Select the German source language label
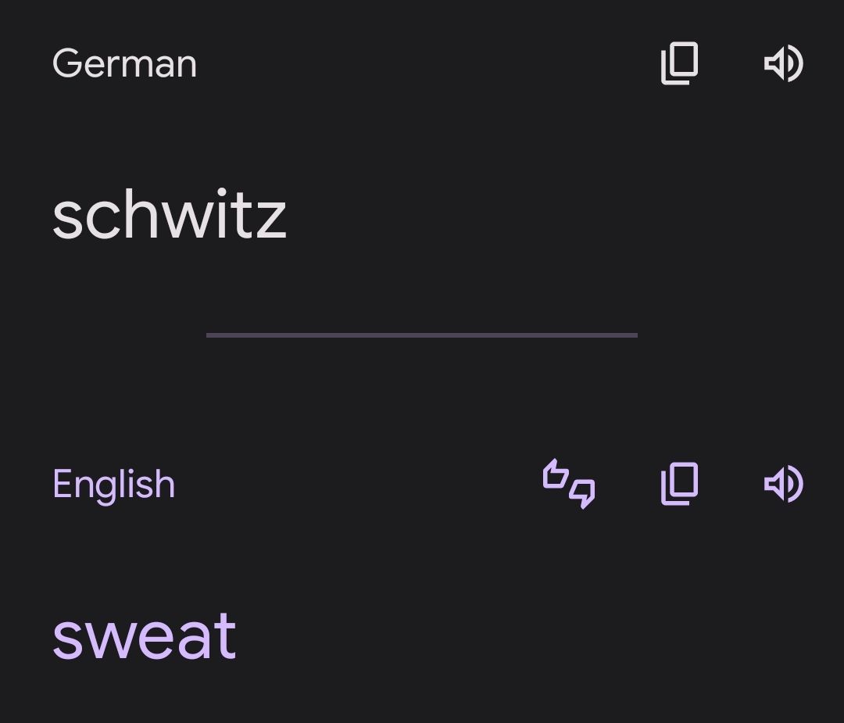The image size is (844, 723). click(124, 63)
